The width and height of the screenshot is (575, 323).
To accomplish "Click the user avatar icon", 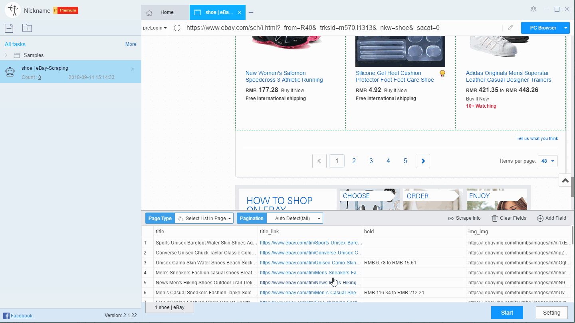I will [x=13, y=10].
